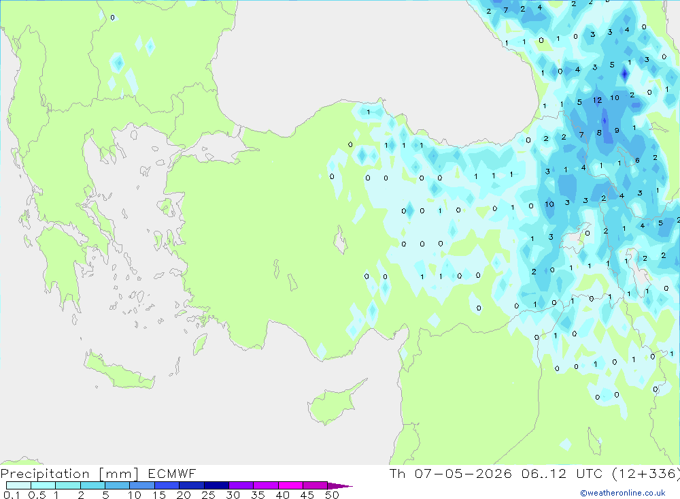Screen dimensions: 680x499
Task: Click the '06..12 UTC' time range text
Action: [562, 474]
